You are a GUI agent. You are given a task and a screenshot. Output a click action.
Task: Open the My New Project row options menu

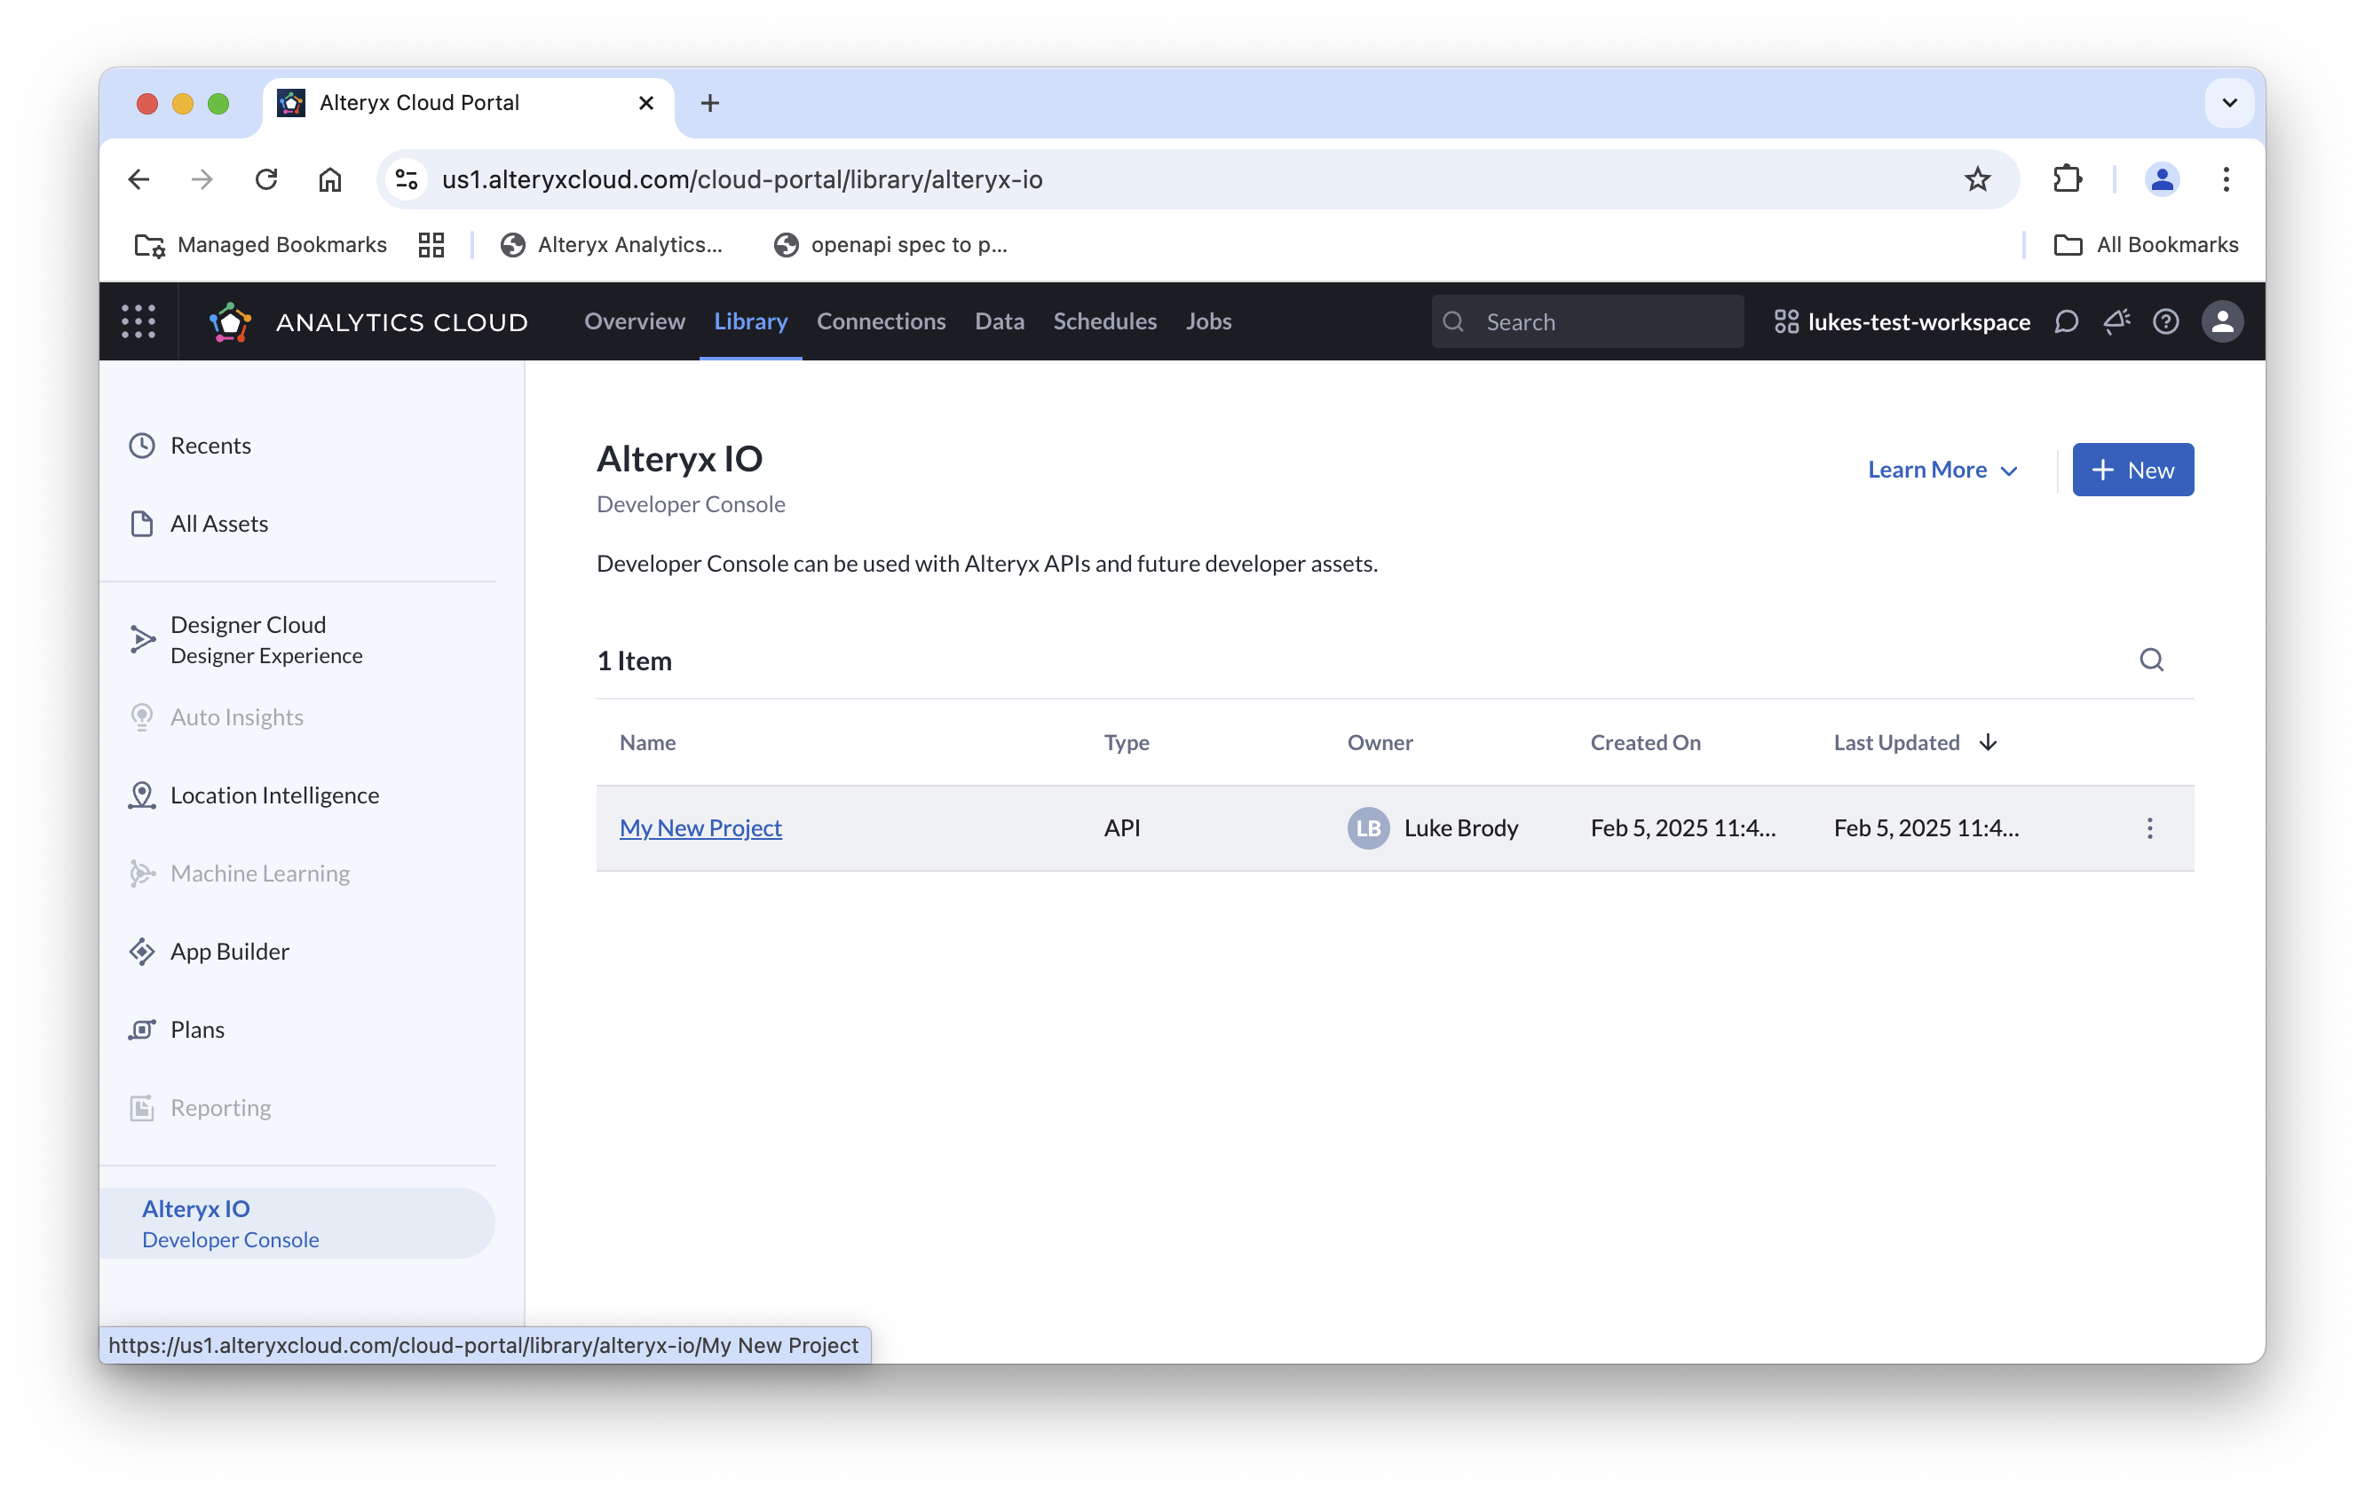(2149, 828)
